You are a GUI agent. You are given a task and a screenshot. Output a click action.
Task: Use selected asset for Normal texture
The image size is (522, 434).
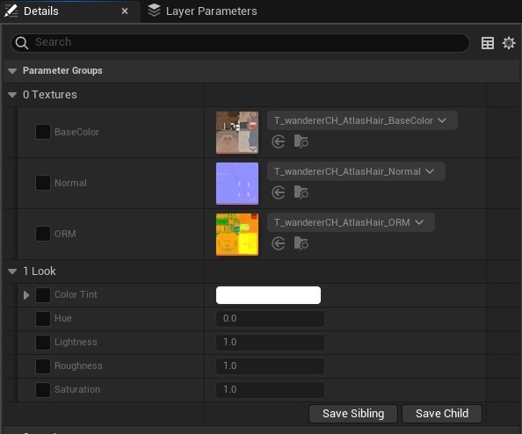(279, 192)
